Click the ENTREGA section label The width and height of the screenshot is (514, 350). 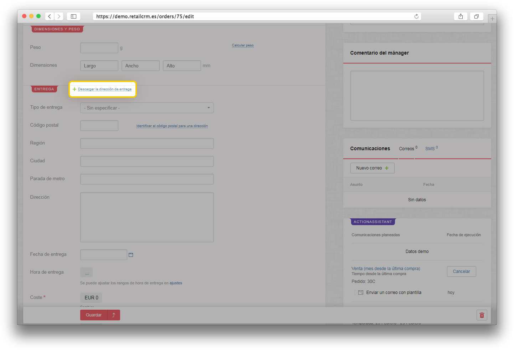(44, 89)
